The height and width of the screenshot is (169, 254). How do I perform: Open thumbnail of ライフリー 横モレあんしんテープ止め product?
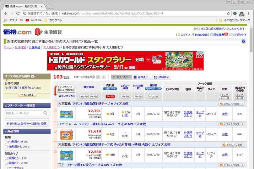pos(66,134)
